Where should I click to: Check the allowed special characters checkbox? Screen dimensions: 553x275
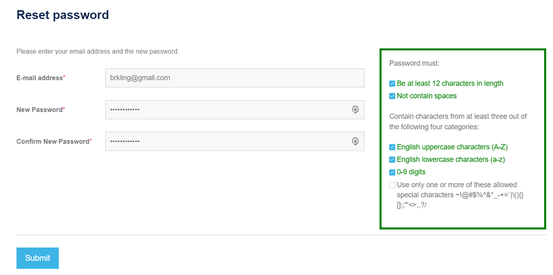pos(392,185)
